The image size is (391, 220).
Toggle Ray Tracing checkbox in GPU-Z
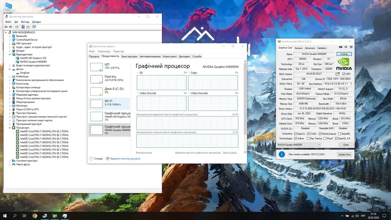click(308, 139)
